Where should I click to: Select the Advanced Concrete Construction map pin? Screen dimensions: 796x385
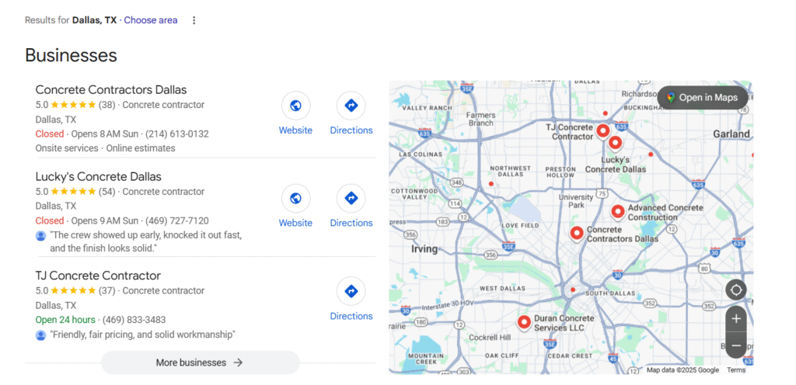617,210
